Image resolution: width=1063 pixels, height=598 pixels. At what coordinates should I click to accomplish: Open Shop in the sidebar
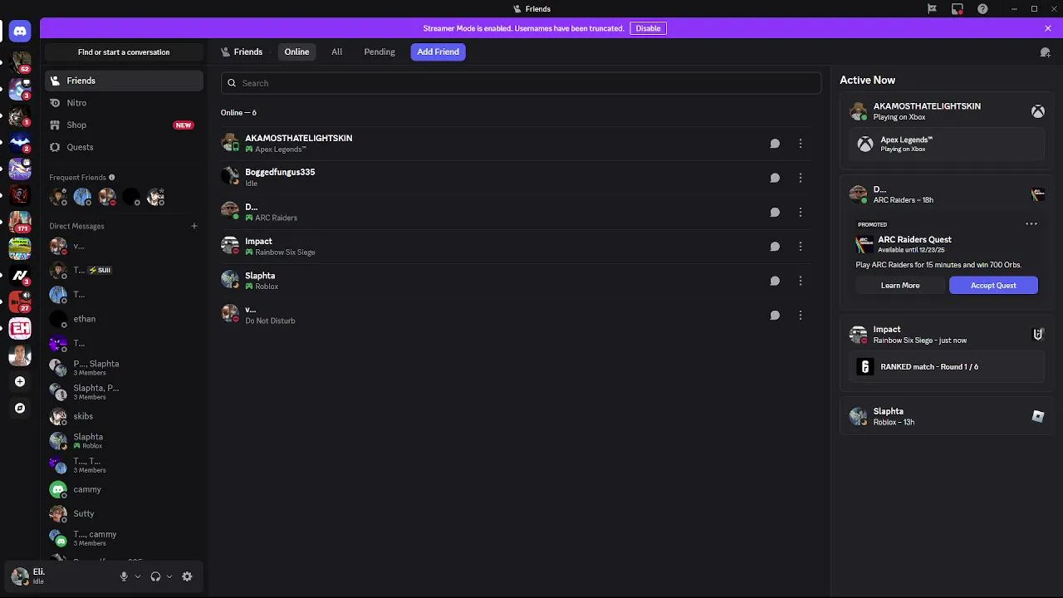pos(124,125)
